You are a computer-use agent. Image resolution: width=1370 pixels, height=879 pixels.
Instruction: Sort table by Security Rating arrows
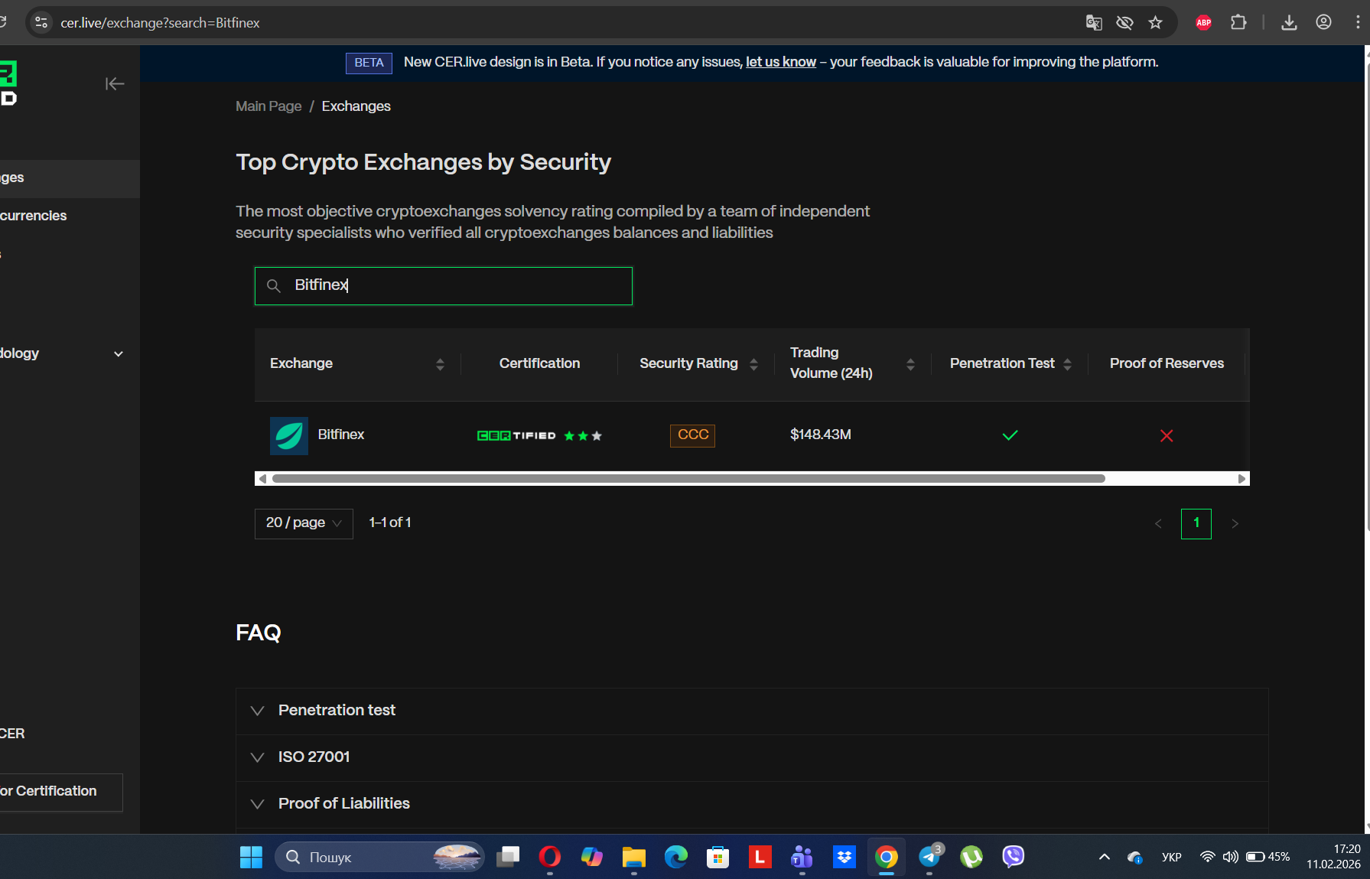pos(753,364)
